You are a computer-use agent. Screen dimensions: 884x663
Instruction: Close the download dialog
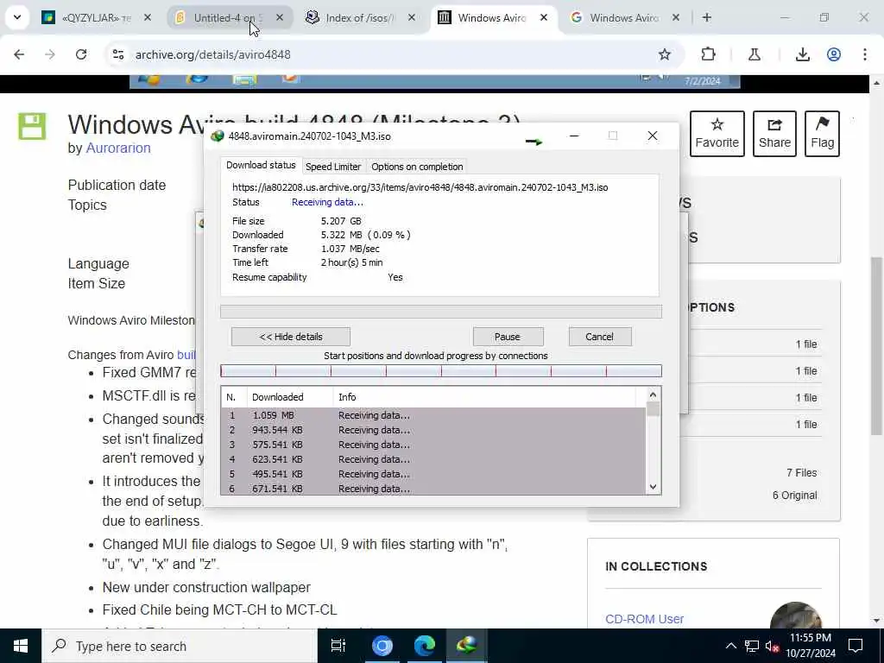pos(653,136)
